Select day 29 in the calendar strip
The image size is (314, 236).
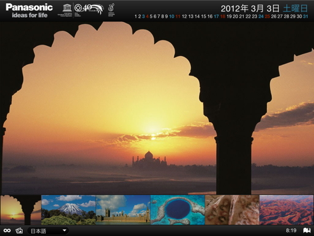(293, 16)
